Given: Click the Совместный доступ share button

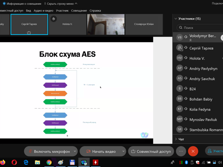Looking at the screenshot, I should pos(151,151).
